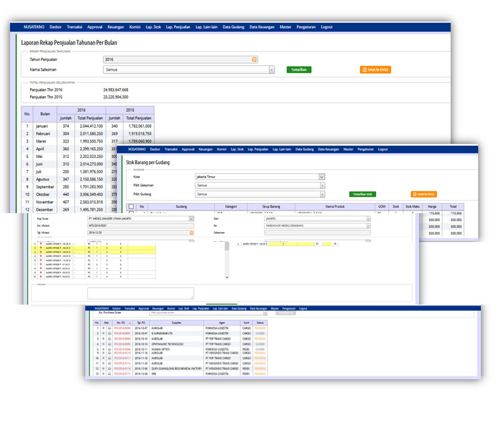Click the add icon in first purchase order row

pos(103,327)
